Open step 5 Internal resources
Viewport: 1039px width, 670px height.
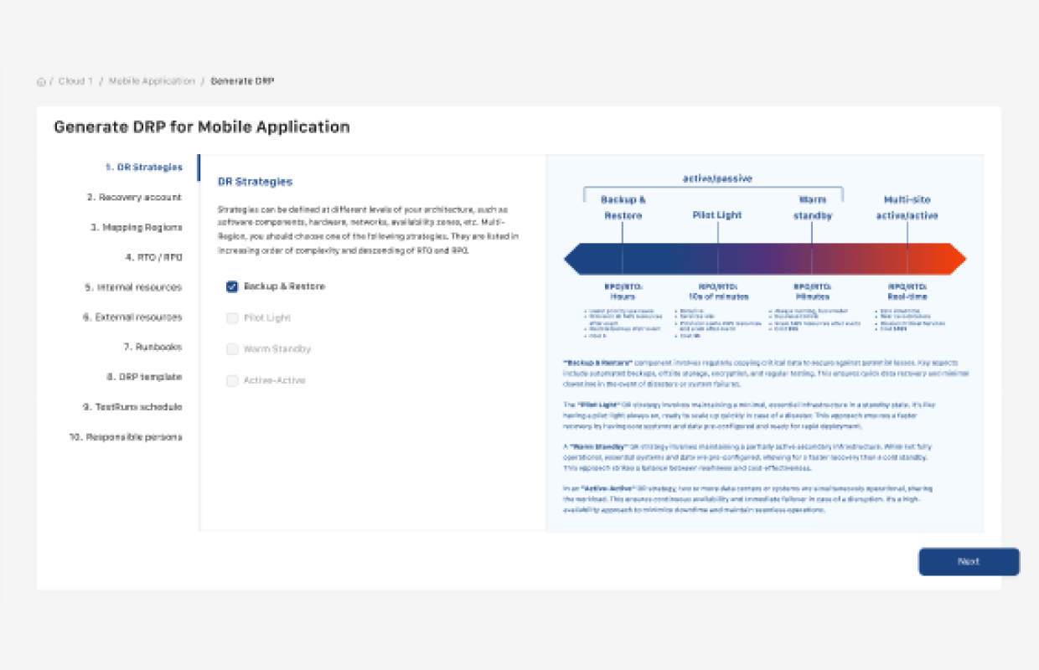pos(133,287)
